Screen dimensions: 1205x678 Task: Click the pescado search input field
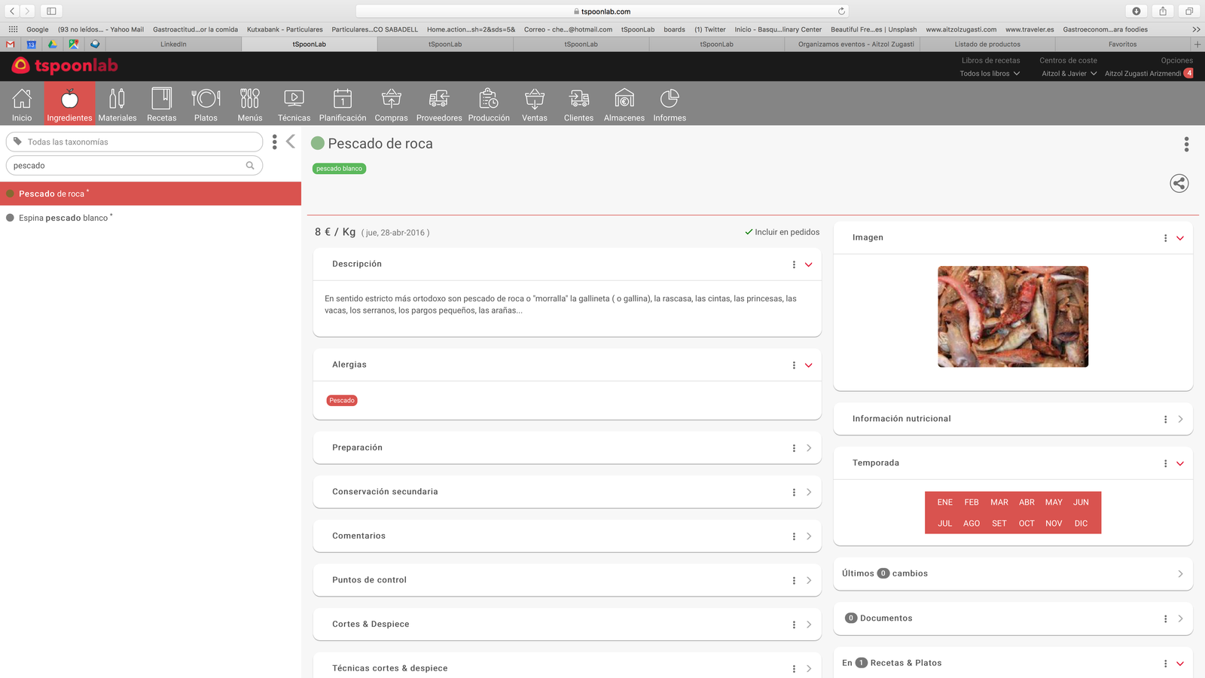(x=128, y=166)
